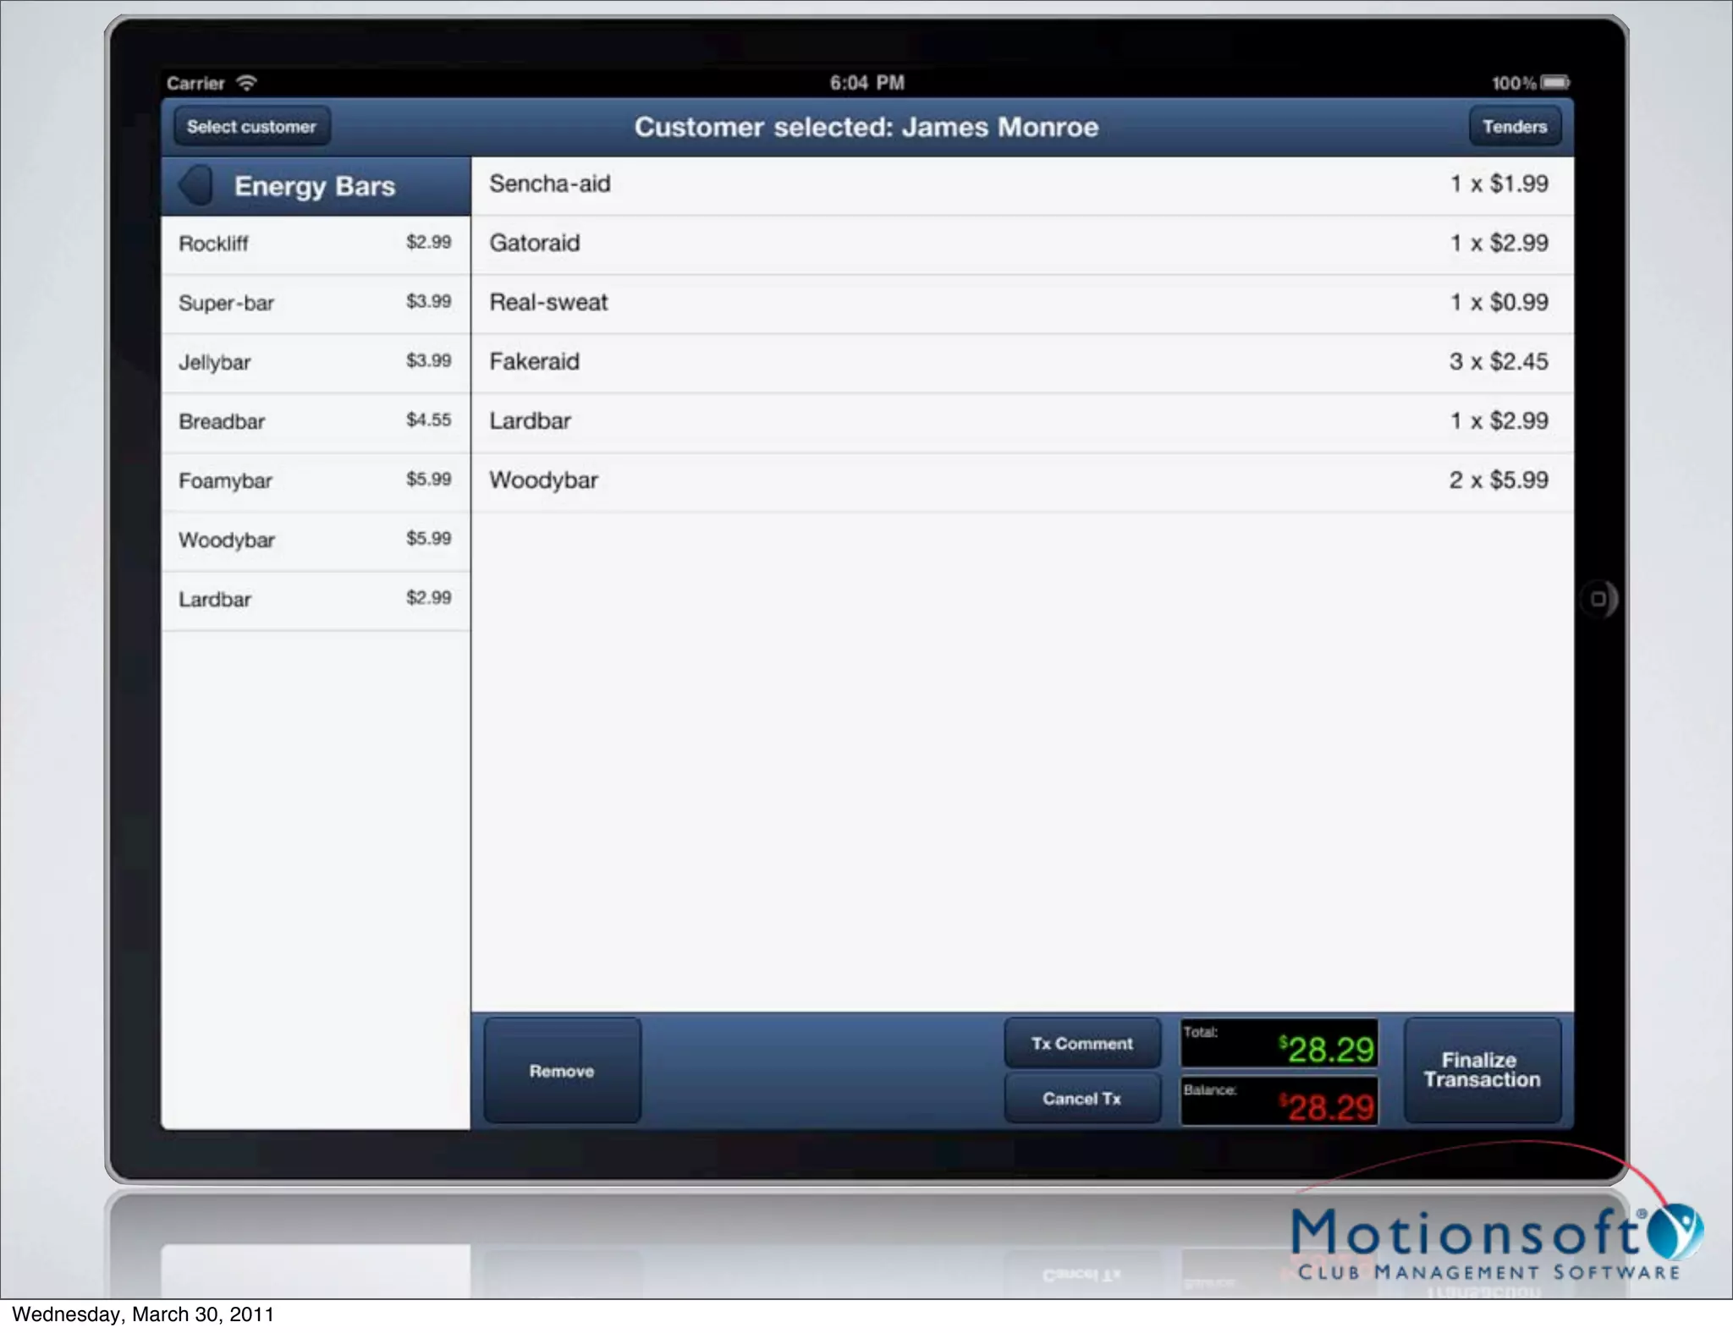
Task: Tap the Wi-Fi signal icon
Action: click(x=246, y=83)
